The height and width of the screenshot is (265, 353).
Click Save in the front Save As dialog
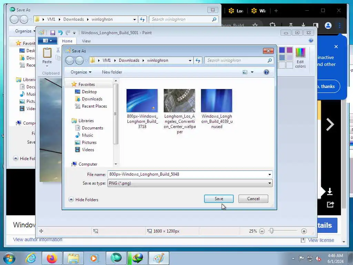[219, 199]
